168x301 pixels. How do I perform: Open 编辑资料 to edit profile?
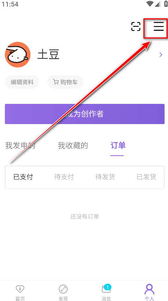pos(22,82)
